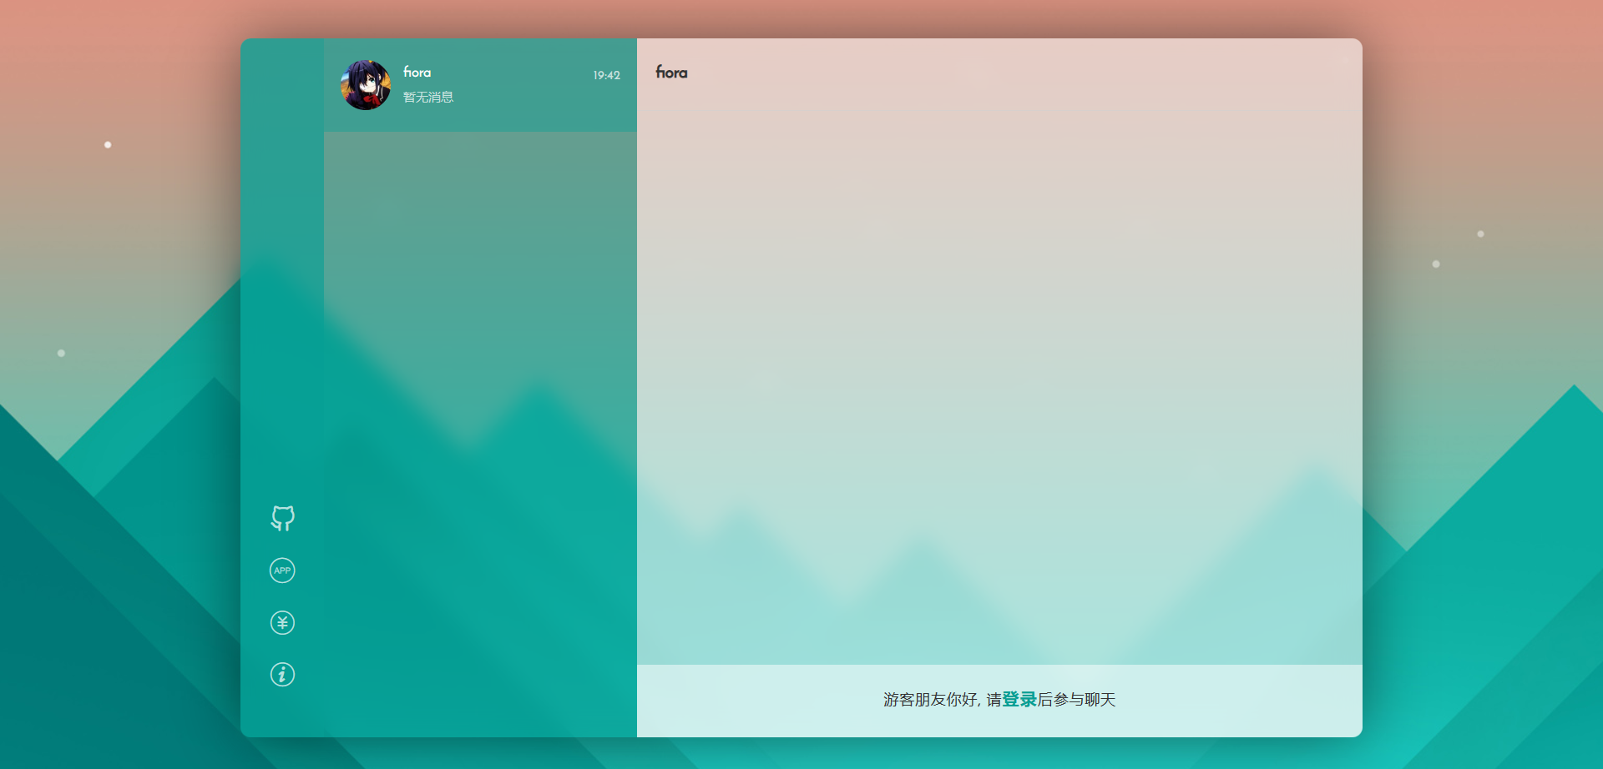Show the about info icon

tap(282, 674)
